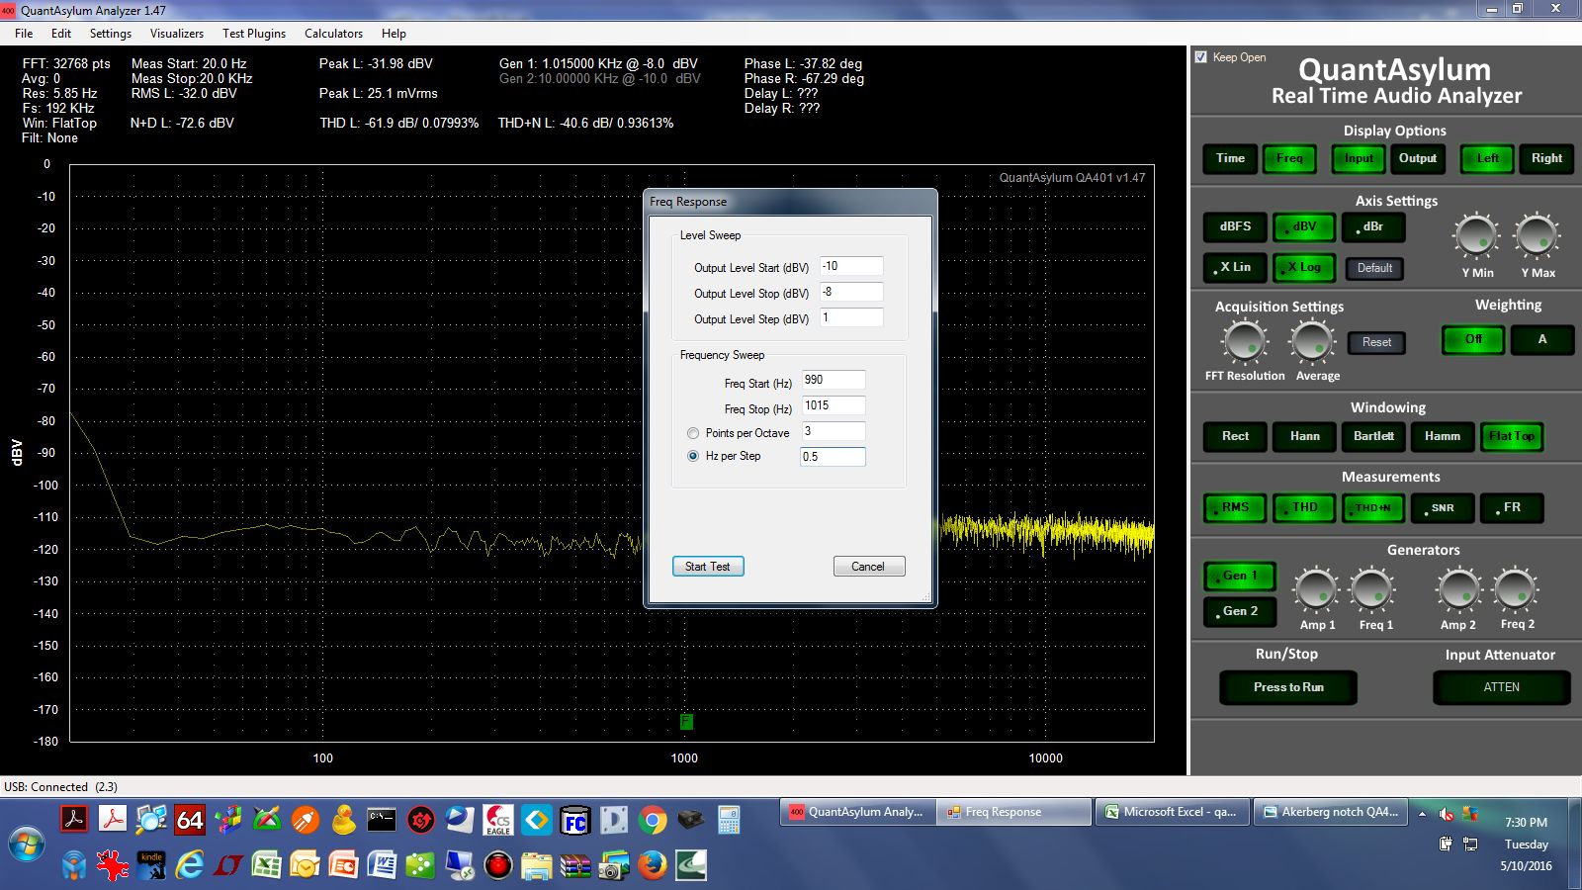
Task: Open the Settings menu
Action: tap(111, 33)
